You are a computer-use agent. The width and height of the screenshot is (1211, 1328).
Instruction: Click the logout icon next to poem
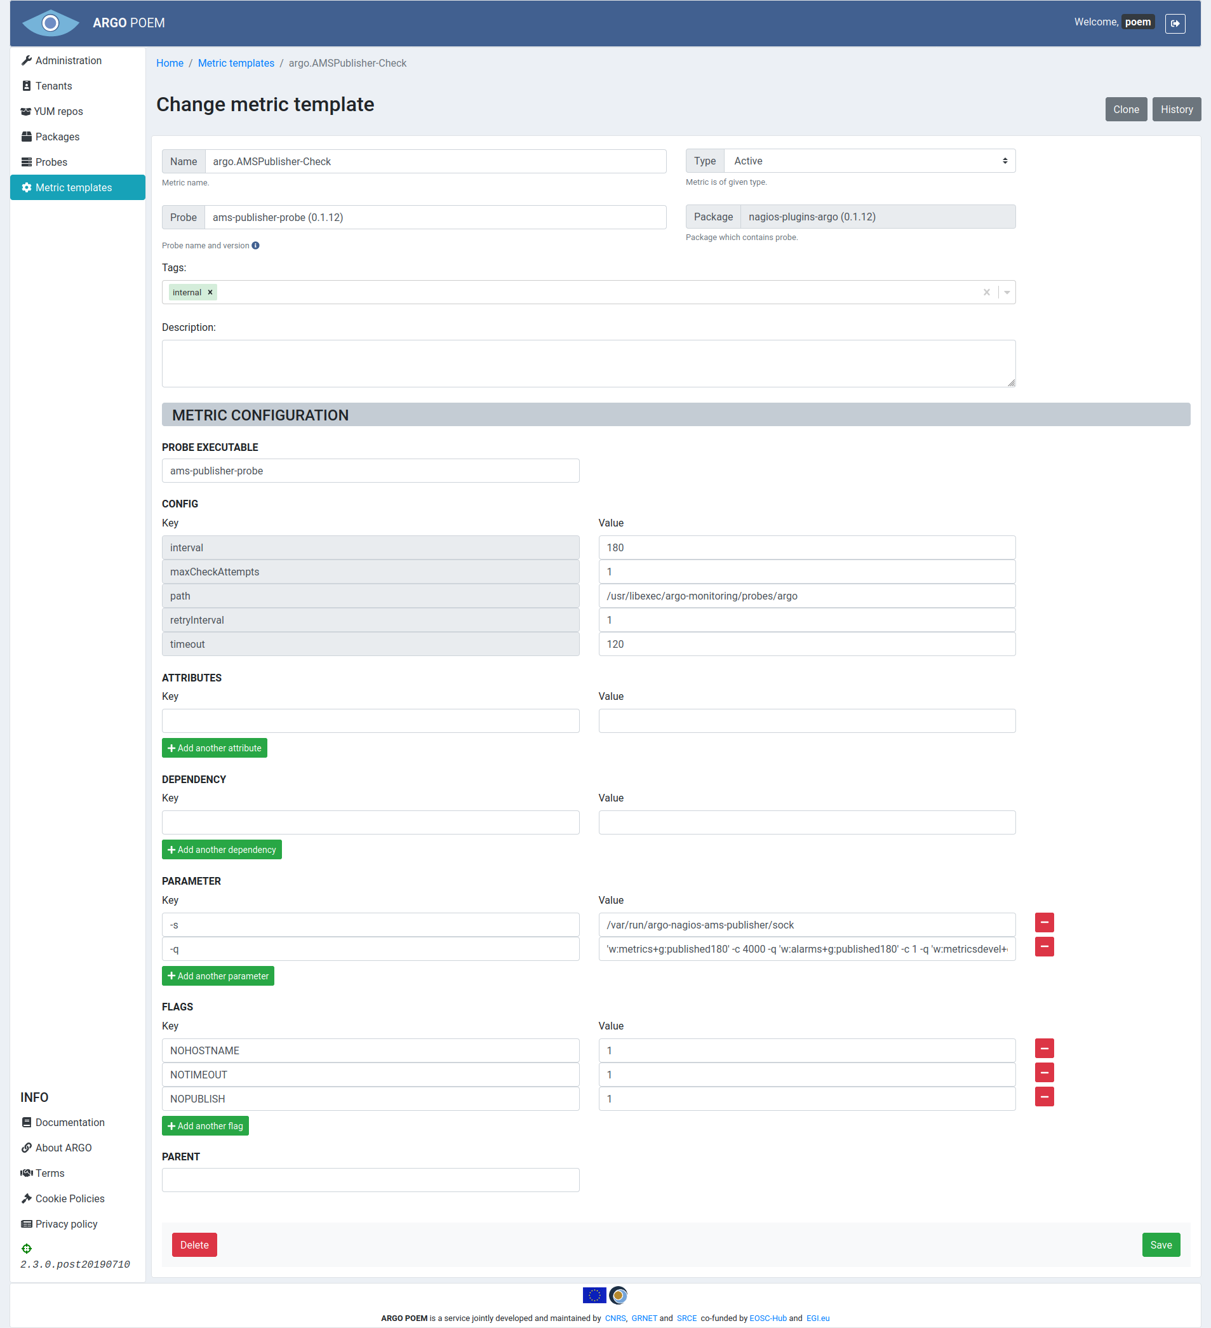(x=1175, y=23)
